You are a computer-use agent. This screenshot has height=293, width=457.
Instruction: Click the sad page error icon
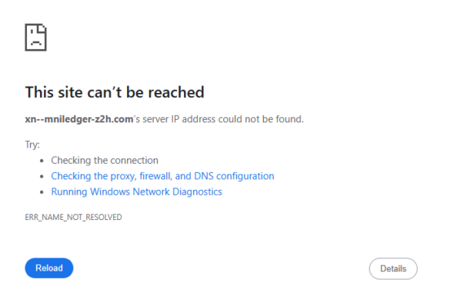(35, 37)
